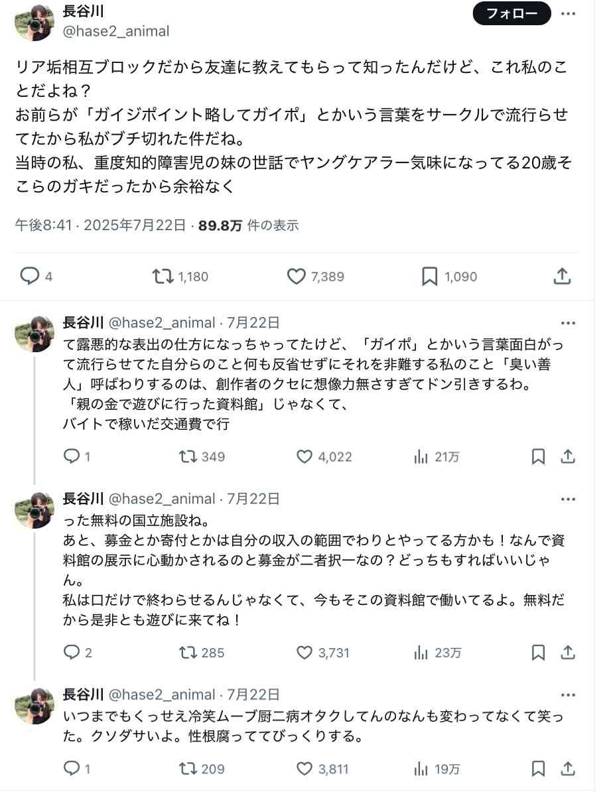Click the フォロー follow button
The image size is (613, 792).
(511, 13)
